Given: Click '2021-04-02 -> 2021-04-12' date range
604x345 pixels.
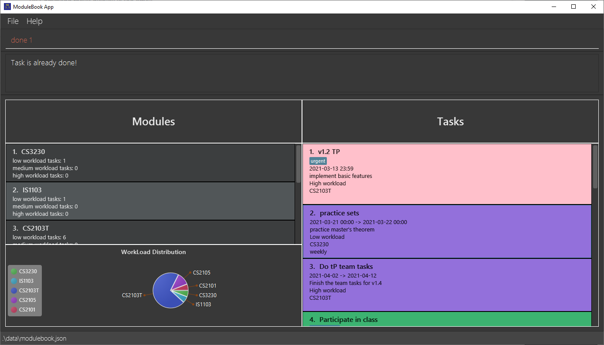Looking at the screenshot, I should [342, 275].
